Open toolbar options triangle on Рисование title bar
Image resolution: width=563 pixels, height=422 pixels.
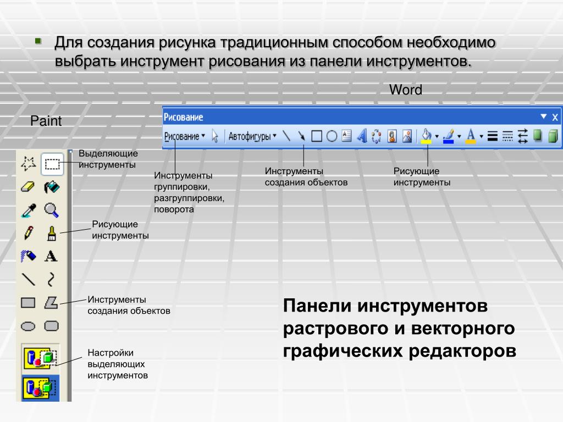(x=544, y=116)
